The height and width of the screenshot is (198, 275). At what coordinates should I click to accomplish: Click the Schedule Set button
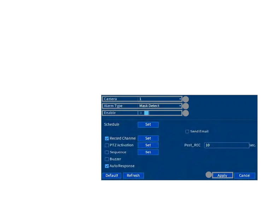[x=148, y=125]
